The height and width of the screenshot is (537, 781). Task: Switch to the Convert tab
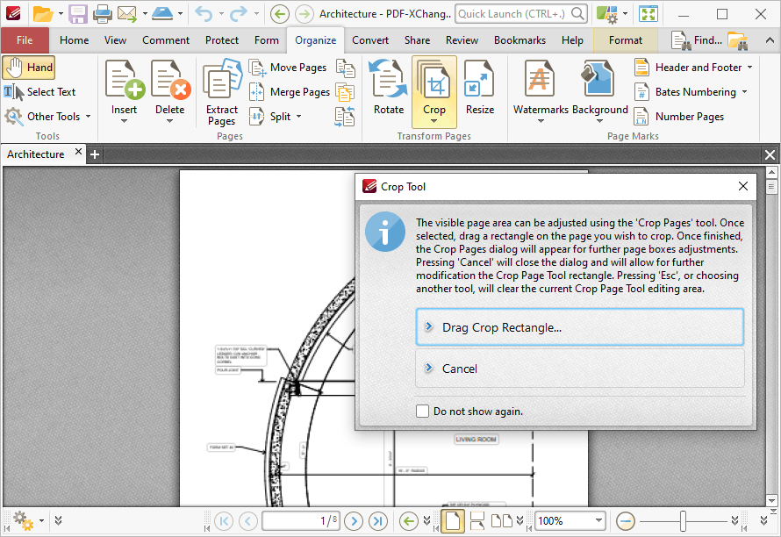pyautogui.click(x=370, y=40)
